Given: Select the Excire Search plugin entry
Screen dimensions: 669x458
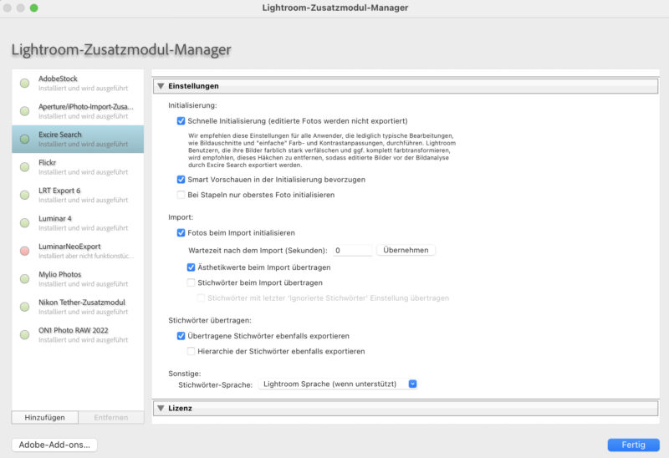Looking at the screenshot, I should [78, 139].
